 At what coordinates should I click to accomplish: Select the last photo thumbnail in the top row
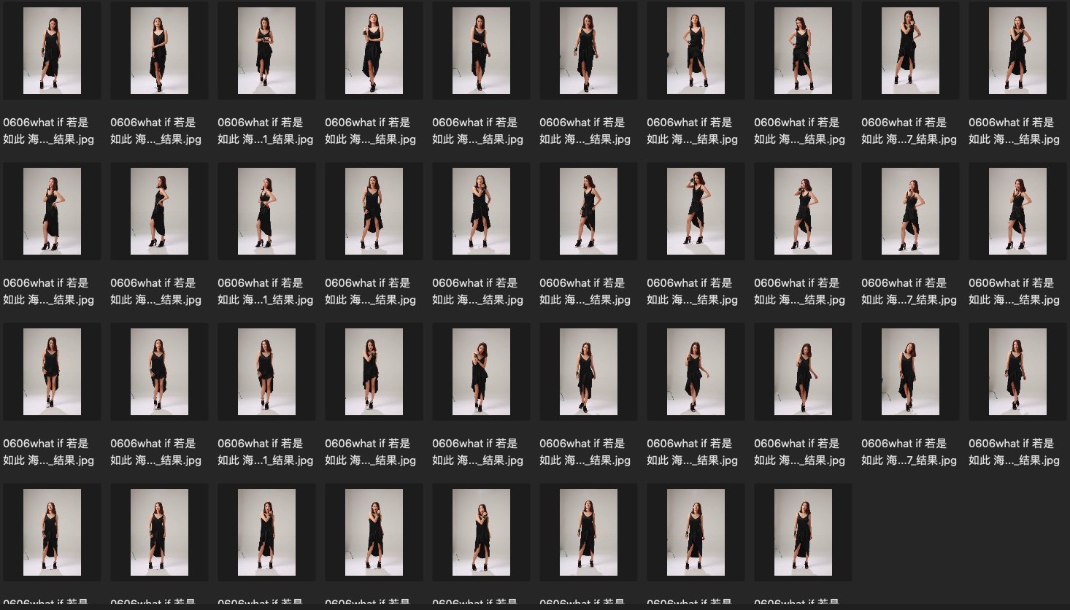[1017, 51]
